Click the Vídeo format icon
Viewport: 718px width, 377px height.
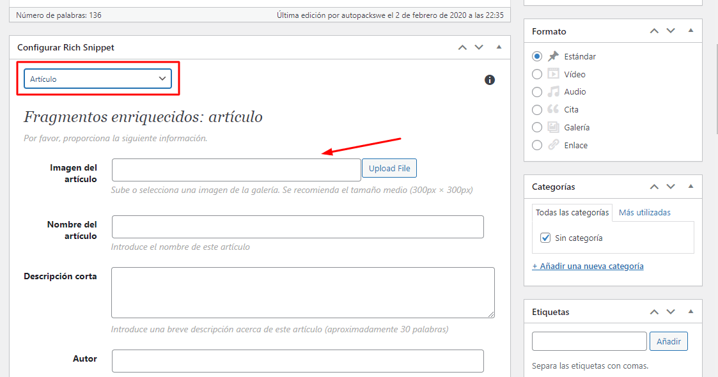pos(554,73)
